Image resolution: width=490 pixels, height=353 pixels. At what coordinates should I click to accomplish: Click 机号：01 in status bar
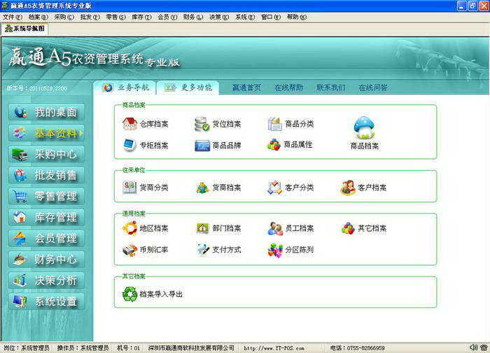click(128, 347)
